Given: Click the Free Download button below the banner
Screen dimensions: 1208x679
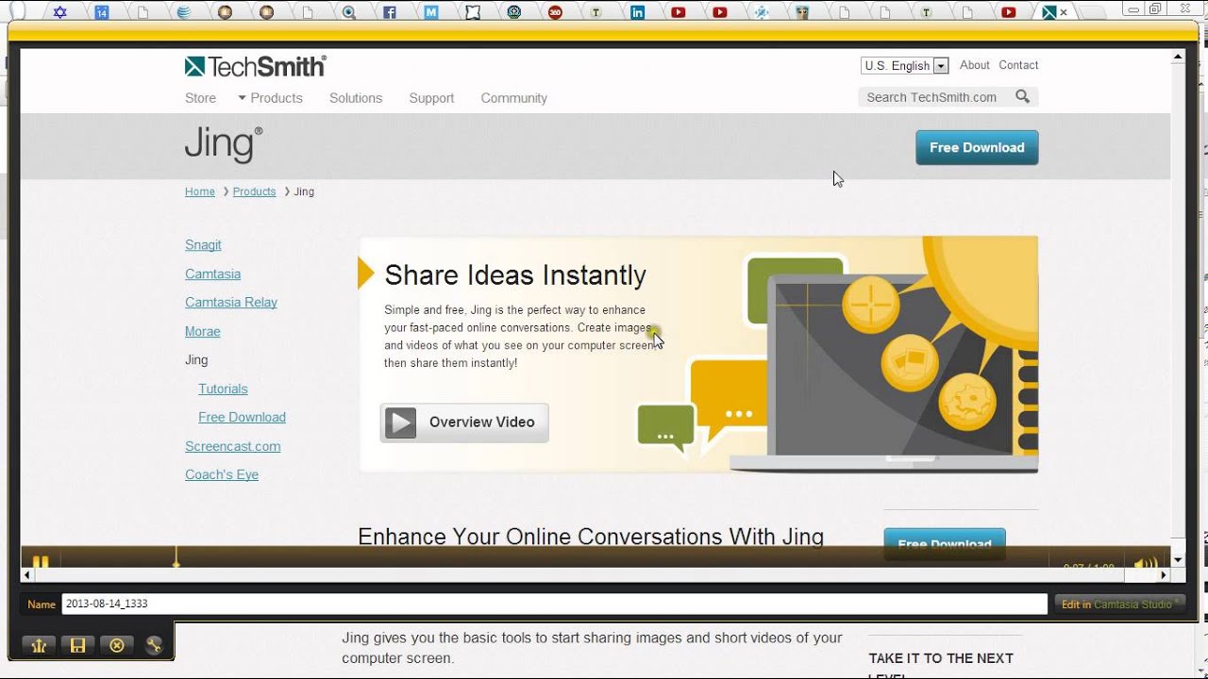Looking at the screenshot, I should [945, 543].
